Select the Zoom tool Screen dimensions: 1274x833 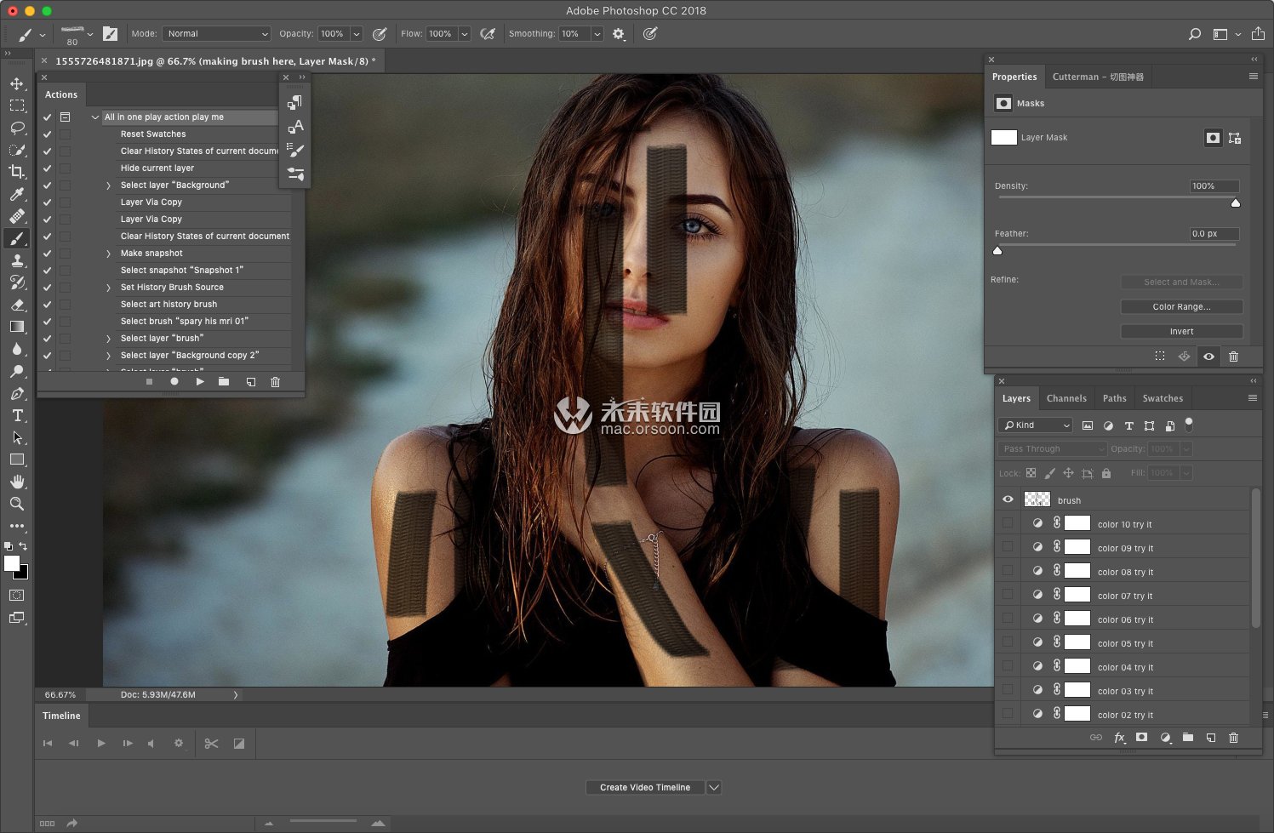pyautogui.click(x=16, y=504)
